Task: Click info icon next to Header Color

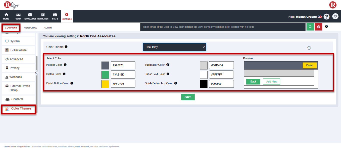Action: click(65, 65)
